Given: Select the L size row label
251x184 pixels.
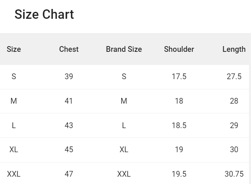Looking at the screenshot, I should pyautogui.click(x=14, y=125).
